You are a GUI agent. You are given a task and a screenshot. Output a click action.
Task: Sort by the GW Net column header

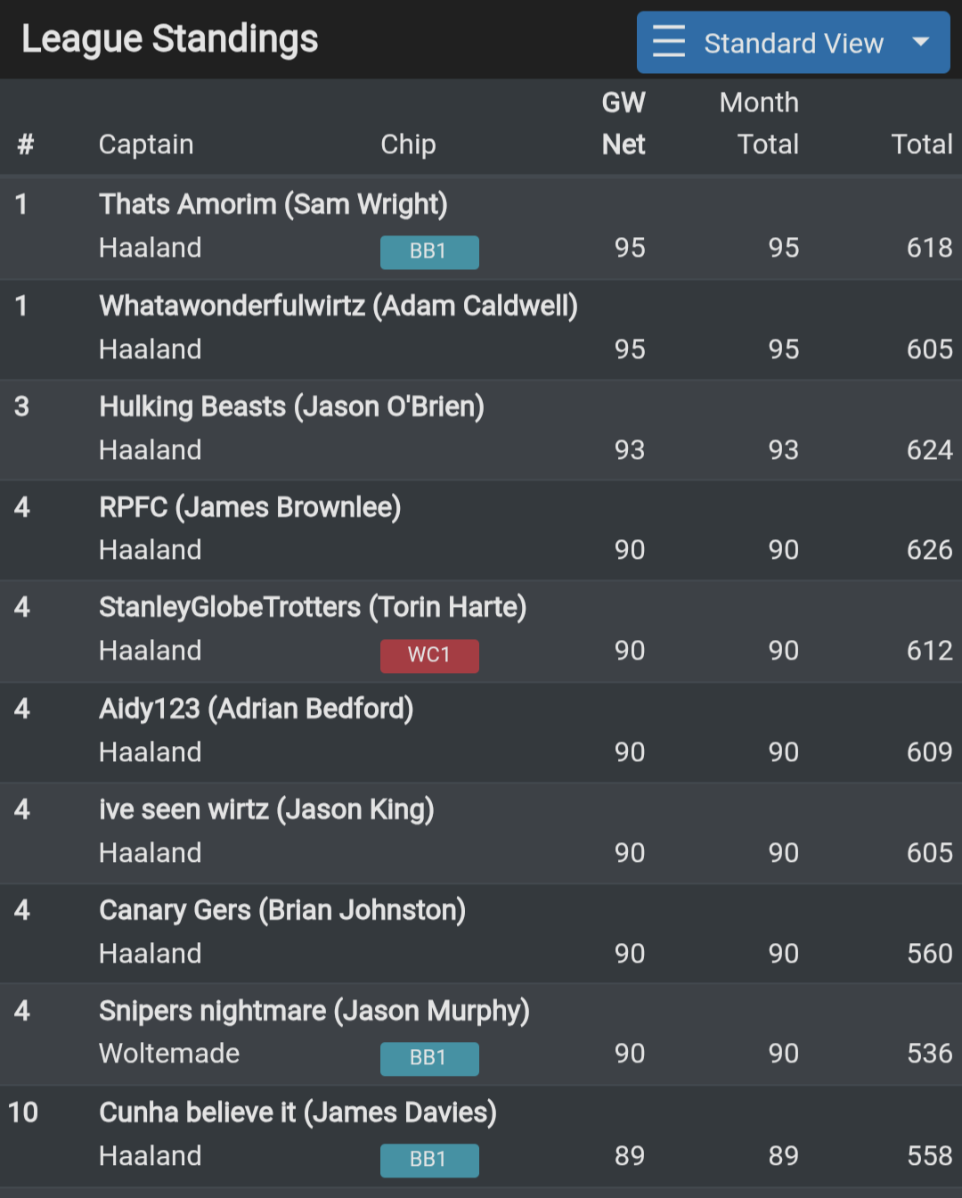(624, 123)
